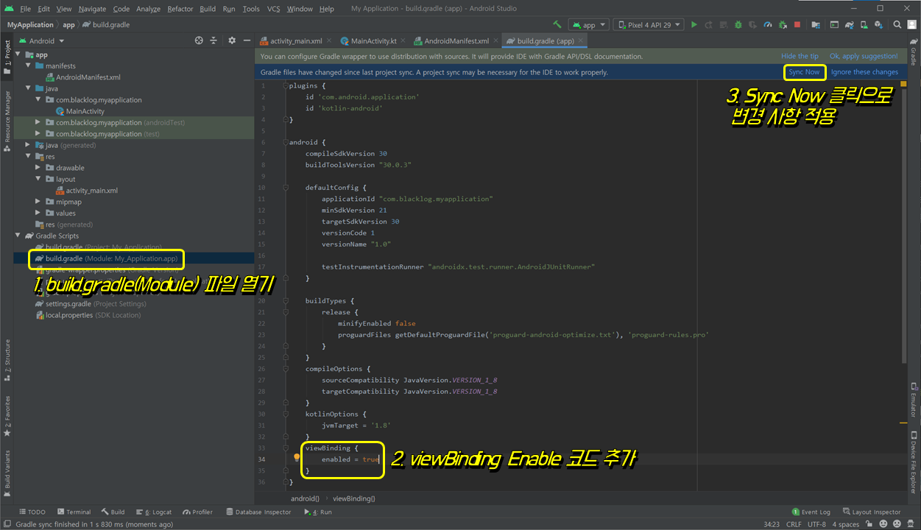Open the Logcat tool window button
The width and height of the screenshot is (921, 530).
click(x=153, y=512)
